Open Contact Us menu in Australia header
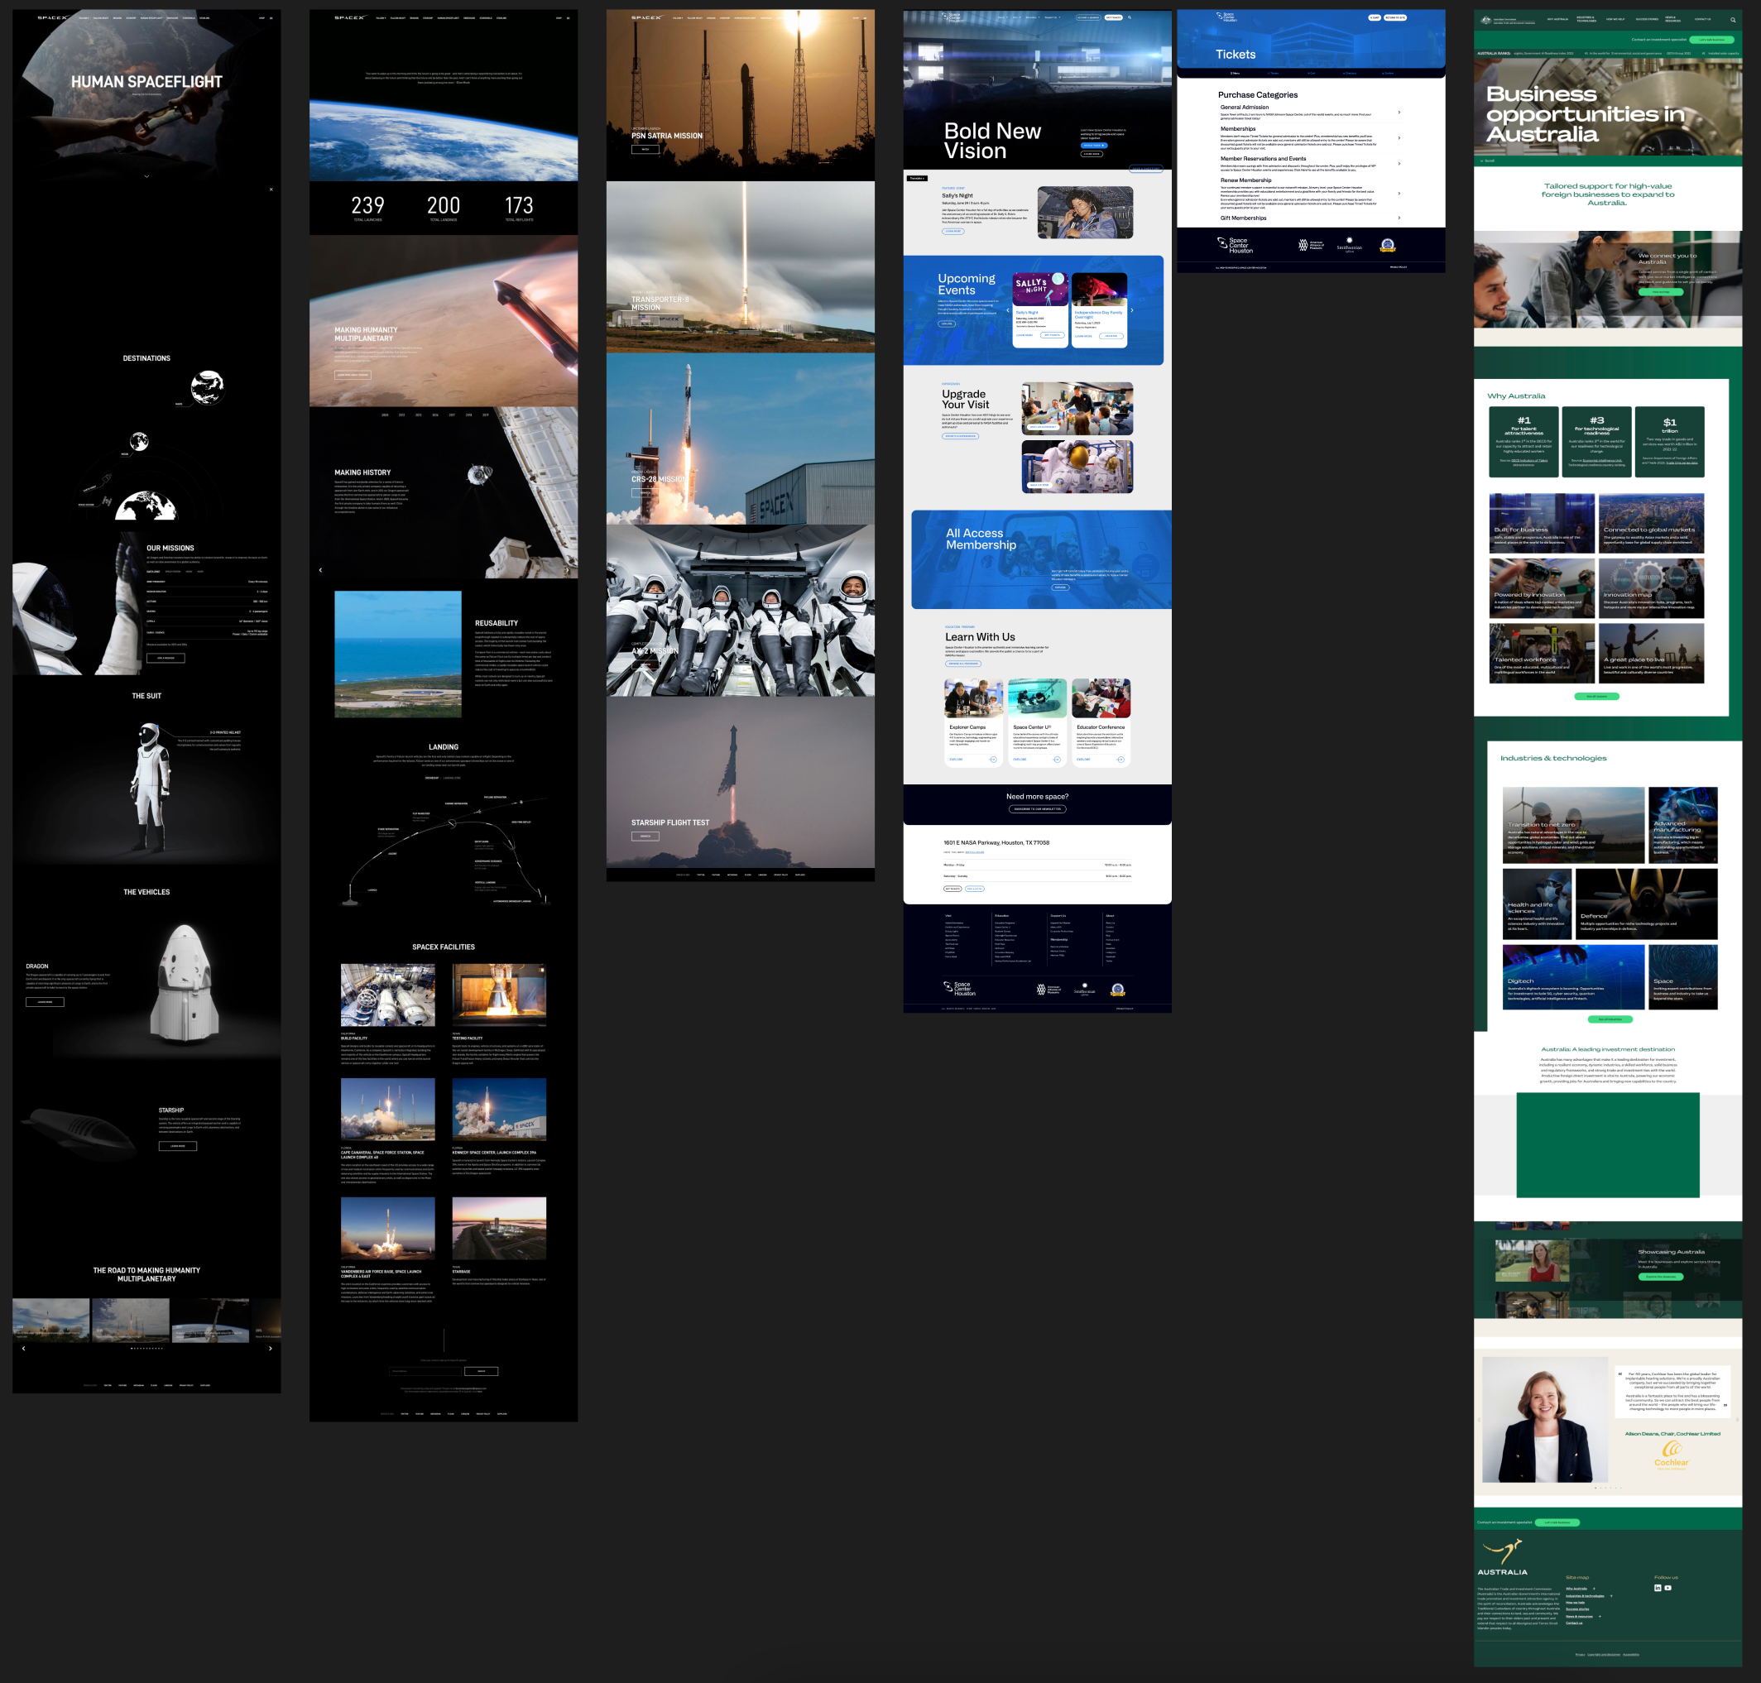The height and width of the screenshot is (1683, 1761). click(1701, 19)
